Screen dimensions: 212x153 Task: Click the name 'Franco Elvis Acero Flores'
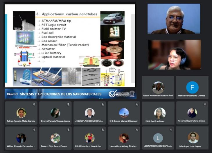coord(54,146)
